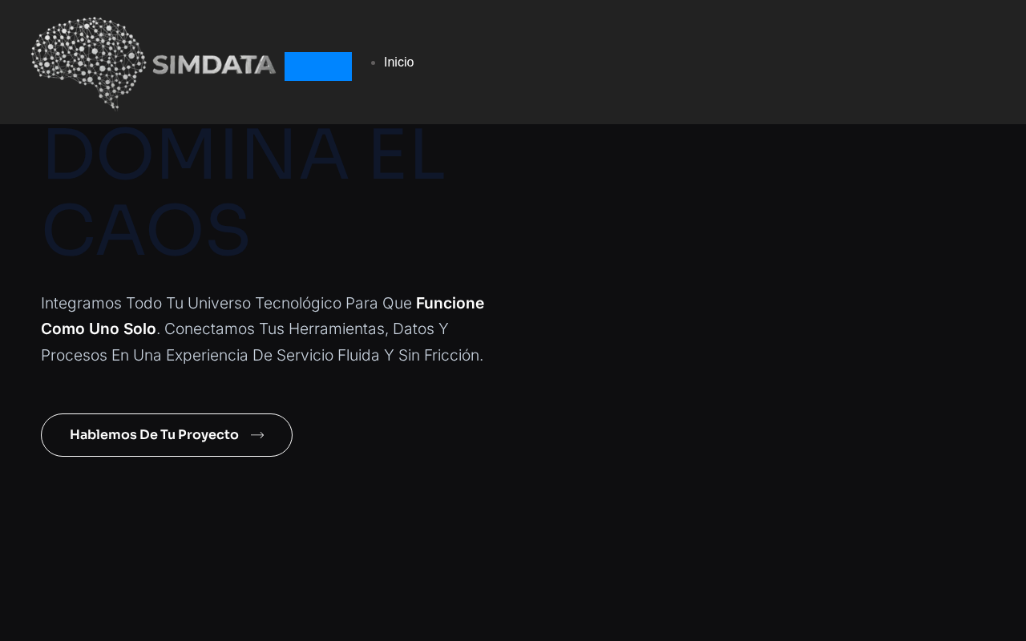Click the SIMDATA brain logo

click(x=153, y=62)
